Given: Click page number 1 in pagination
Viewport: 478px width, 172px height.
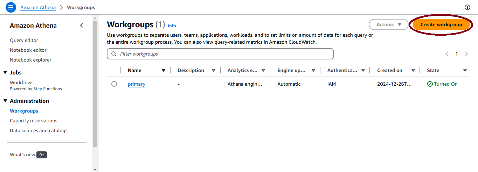Looking at the screenshot, I should tap(457, 54).
